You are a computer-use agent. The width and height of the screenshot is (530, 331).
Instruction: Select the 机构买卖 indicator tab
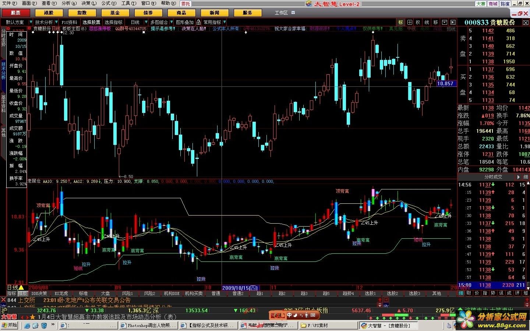tap(194, 293)
